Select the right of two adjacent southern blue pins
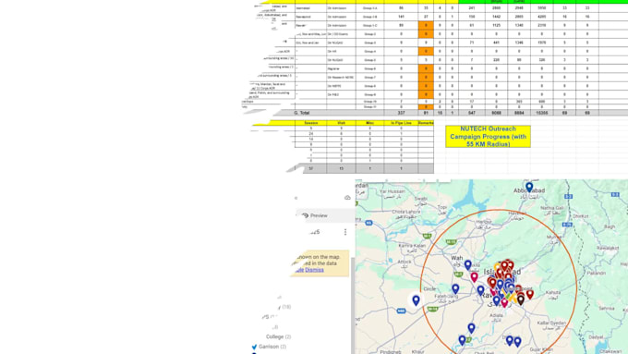Viewport: 628px width, 354px height. coord(518,342)
